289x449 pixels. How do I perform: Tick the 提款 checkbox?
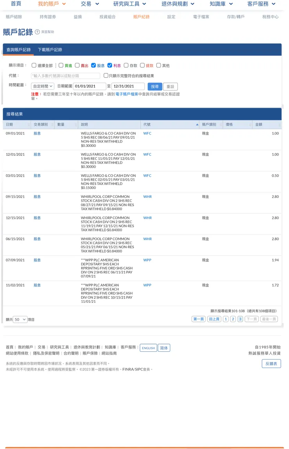(142, 65)
